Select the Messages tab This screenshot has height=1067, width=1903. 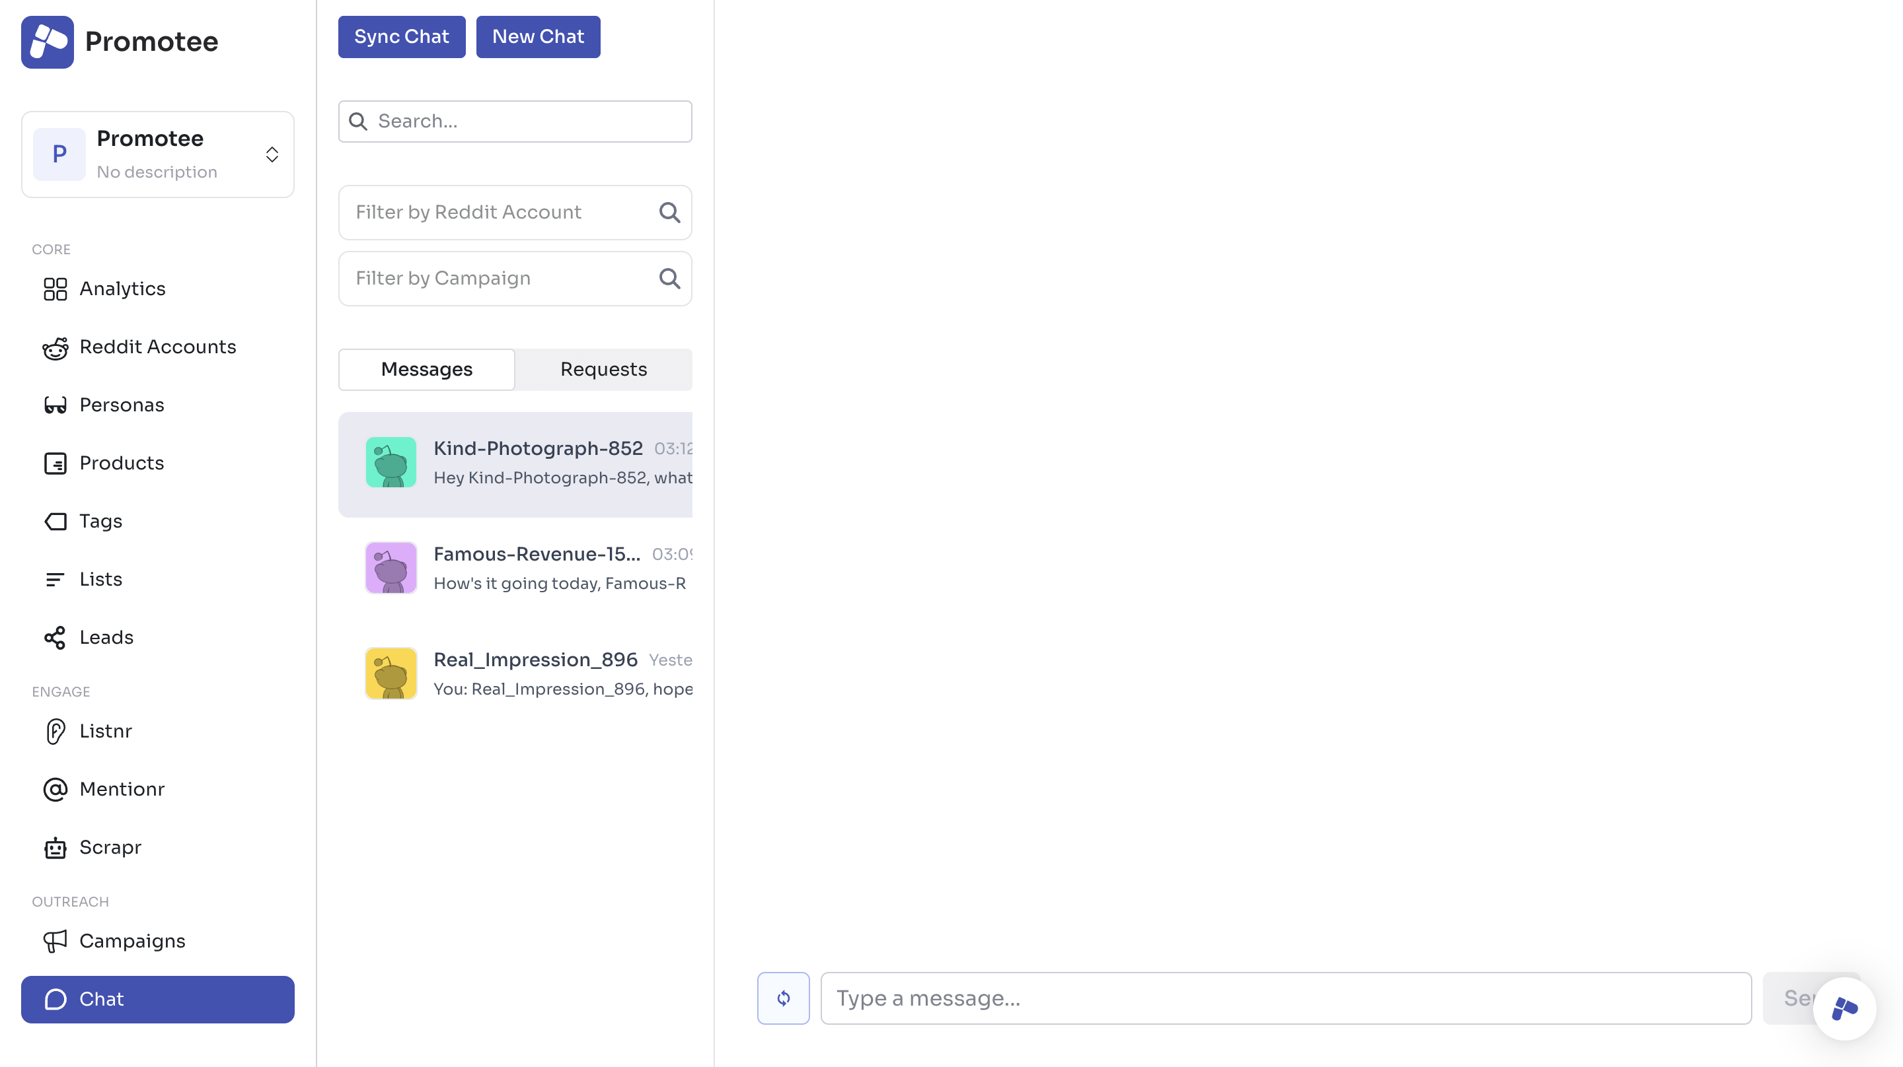tap(426, 369)
